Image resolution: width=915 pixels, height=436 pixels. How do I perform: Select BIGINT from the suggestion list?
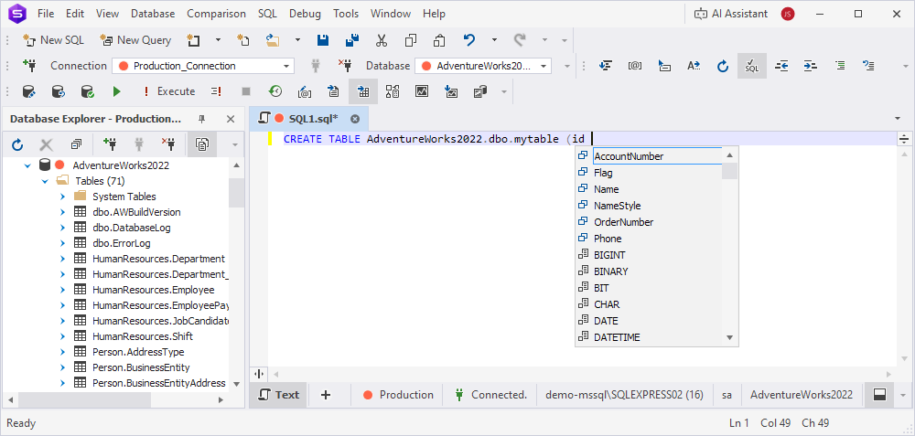[609, 255]
